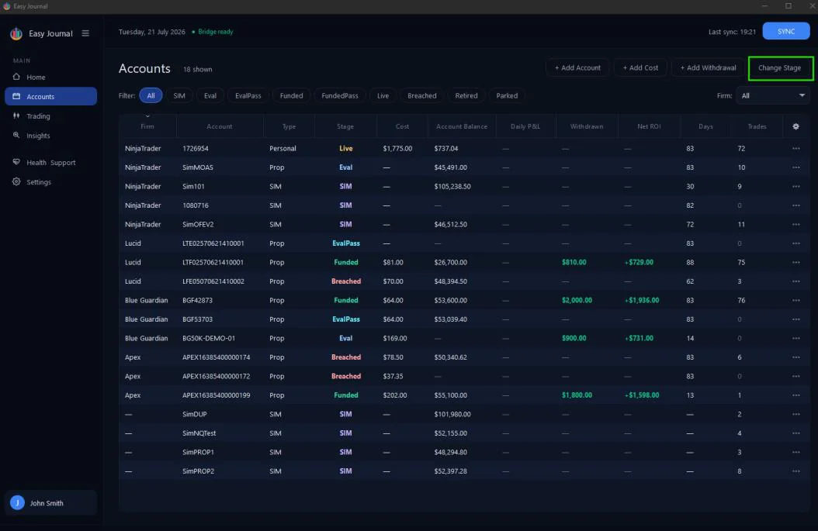Screen dimensions: 818x531
Task: Click the Easy Journal logo icon
Action: [x=16, y=34]
